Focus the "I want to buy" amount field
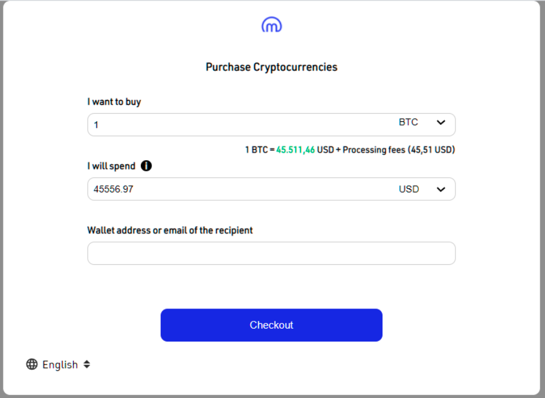The width and height of the screenshot is (545, 398). tap(236, 125)
